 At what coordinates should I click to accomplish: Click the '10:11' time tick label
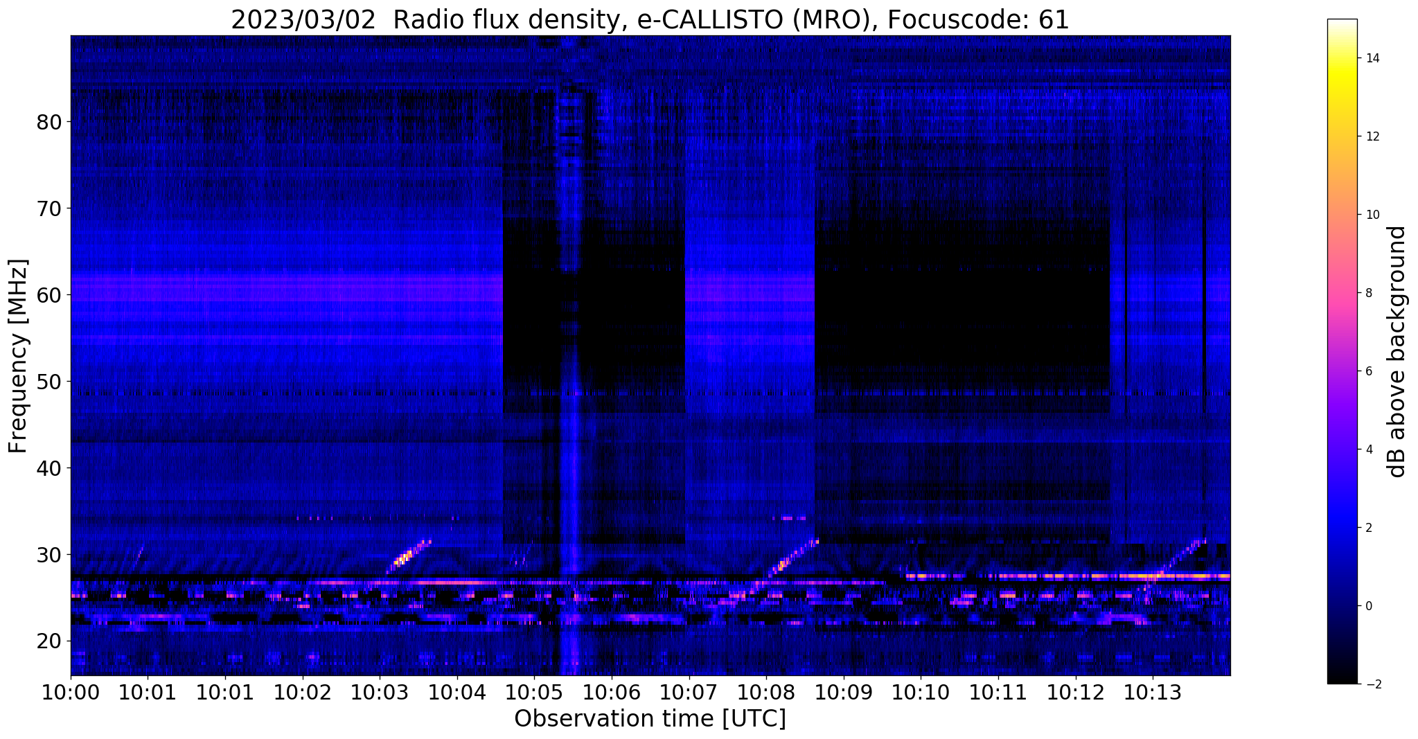998,693
